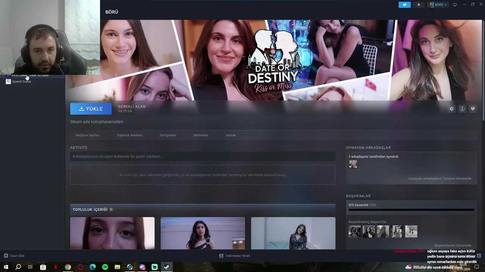Open İndirmeleri Yönet downloads manager
Image resolution: width=485 pixels, height=272 pixels.
[235, 256]
